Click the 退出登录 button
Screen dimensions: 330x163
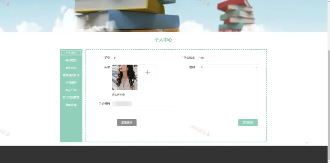click(127, 123)
